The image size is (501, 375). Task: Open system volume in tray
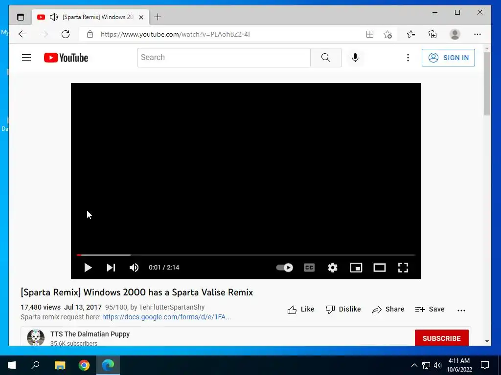pos(437,365)
